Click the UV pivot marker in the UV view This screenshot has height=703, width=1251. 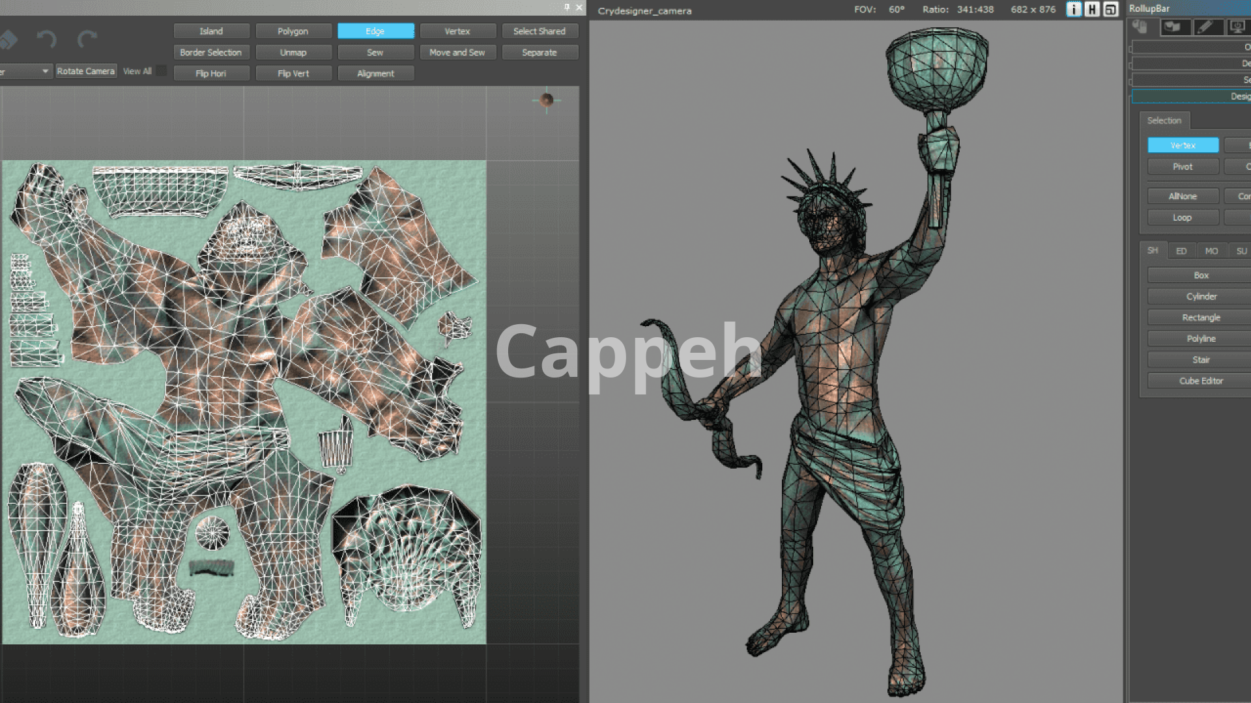[547, 100]
